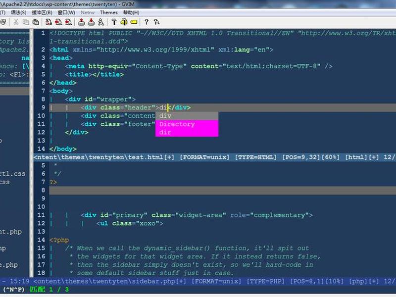The width and height of the screenshot is (396, 297).
Task: Click the <?php opening tag in sidebar.php
Action: 59,240
